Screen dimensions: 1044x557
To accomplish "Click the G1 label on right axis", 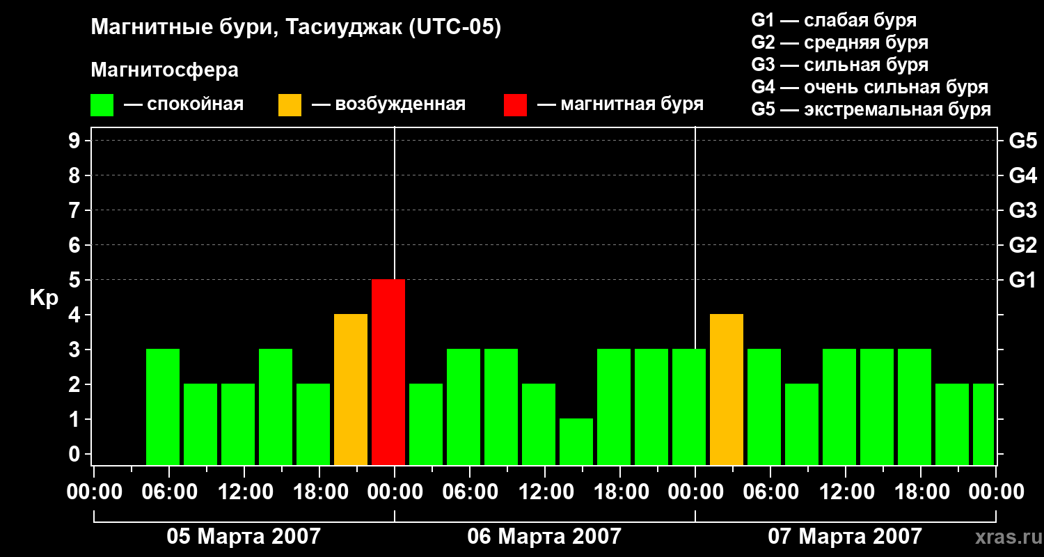I will click(x=1022, y=280).
